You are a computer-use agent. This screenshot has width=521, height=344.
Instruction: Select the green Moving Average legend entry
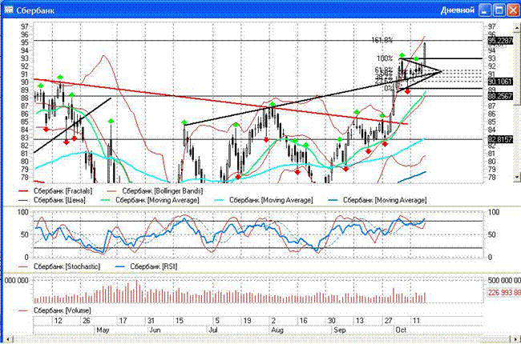[149, 200]
